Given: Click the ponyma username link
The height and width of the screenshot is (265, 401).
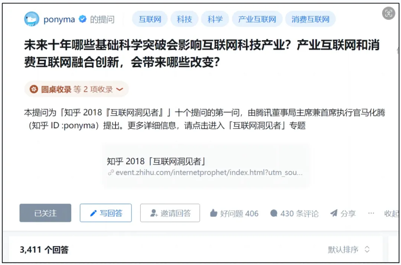Looking at the screenshot, I should (59, 19).
